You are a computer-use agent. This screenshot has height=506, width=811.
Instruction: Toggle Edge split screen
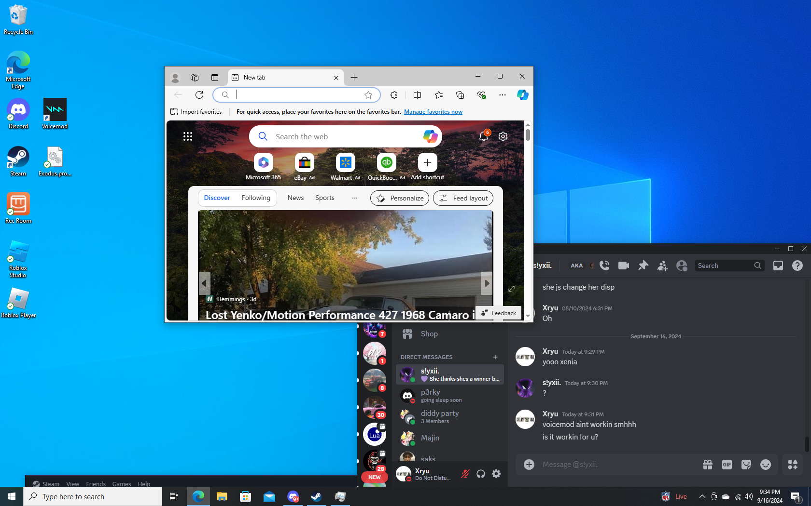[418, 95]
